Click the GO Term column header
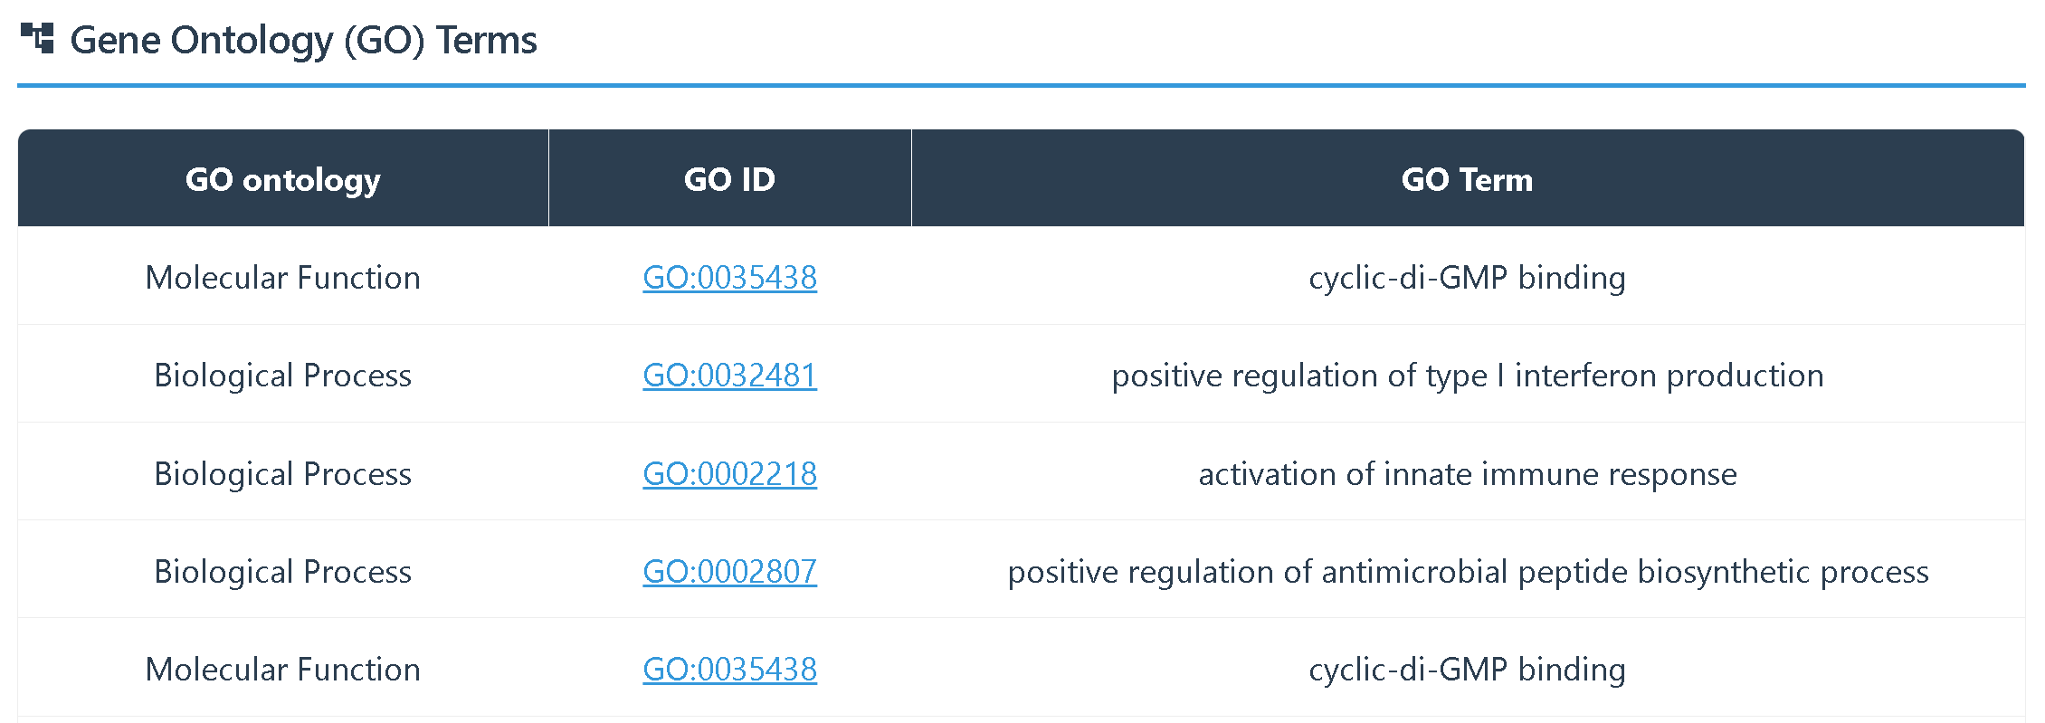Screen dimensions: 2045x723 tap(1467, 179)
